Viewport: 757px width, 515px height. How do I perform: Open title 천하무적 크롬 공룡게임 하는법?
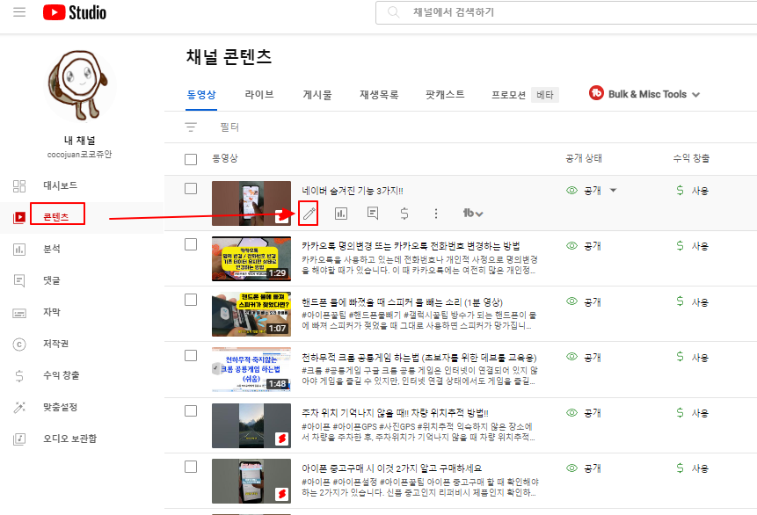419,359
